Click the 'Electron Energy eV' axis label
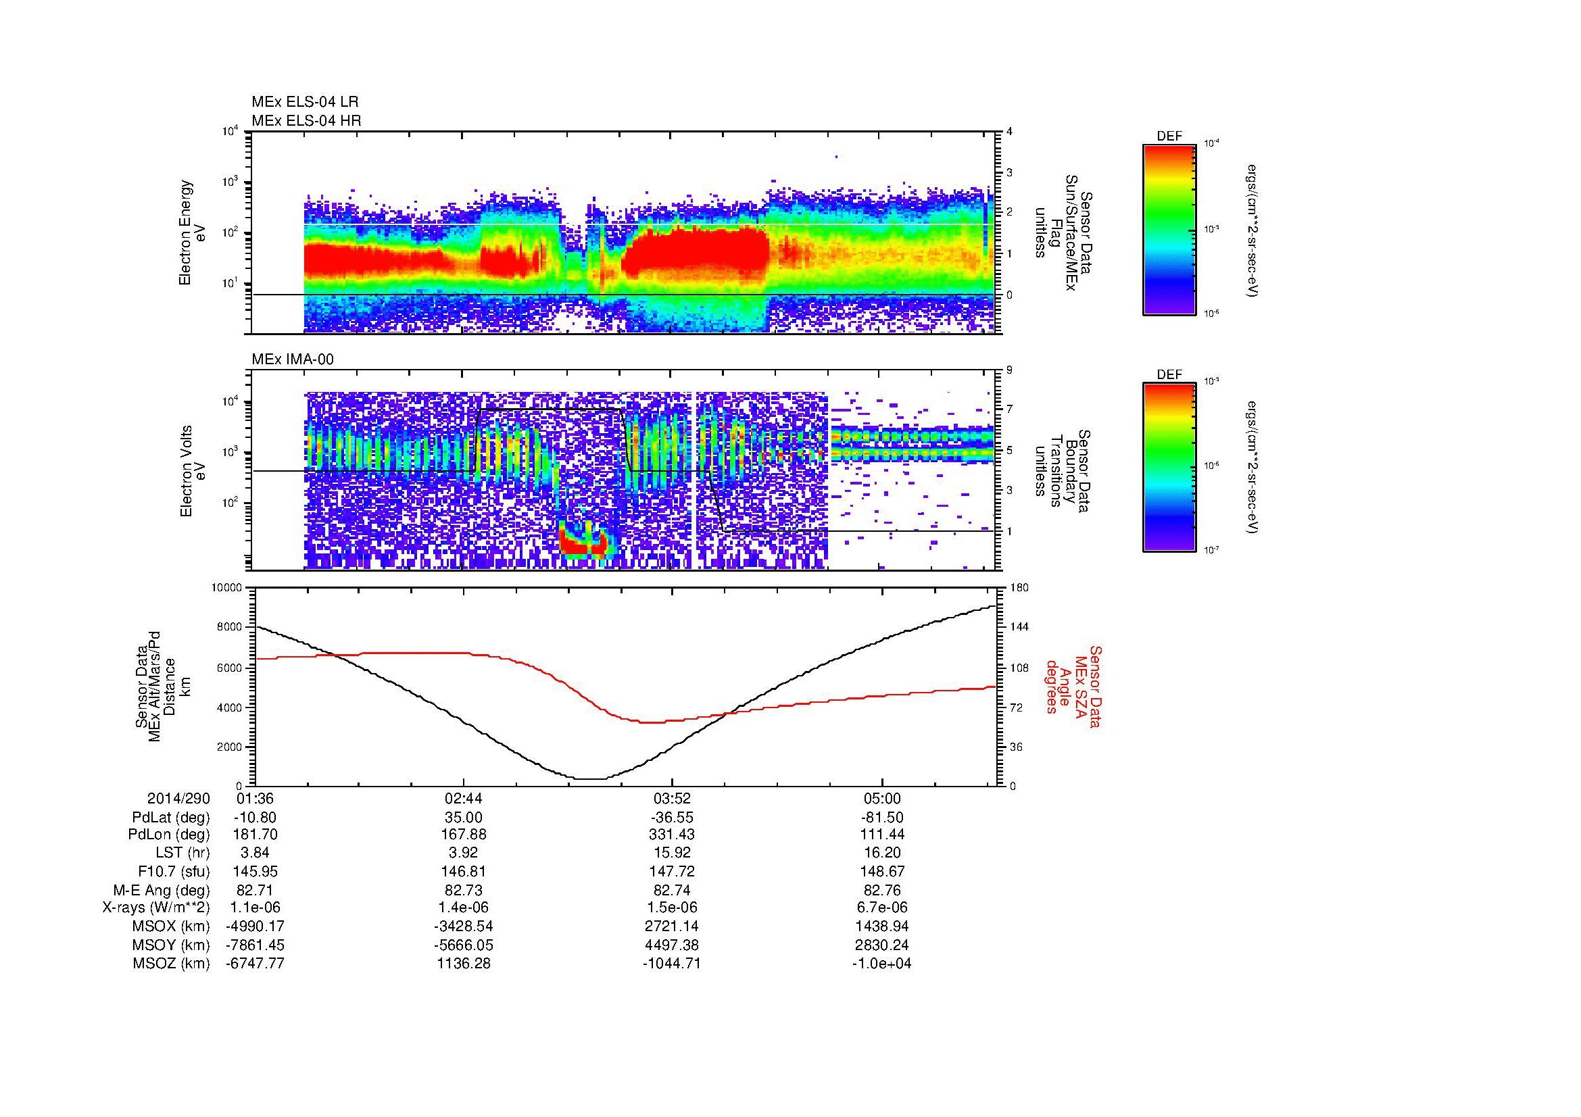The height and width of the screenshot is (1117, 1581). [193, 232]
